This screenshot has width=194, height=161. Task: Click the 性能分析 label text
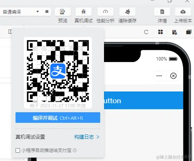(106, 21)
